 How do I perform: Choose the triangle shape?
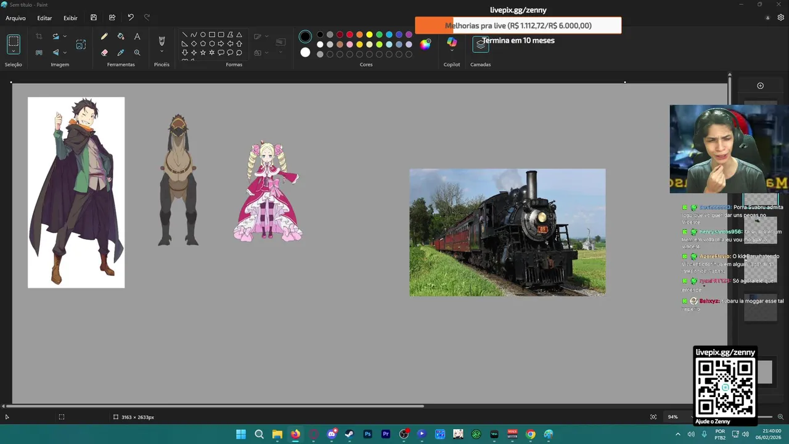click(239, 35)
